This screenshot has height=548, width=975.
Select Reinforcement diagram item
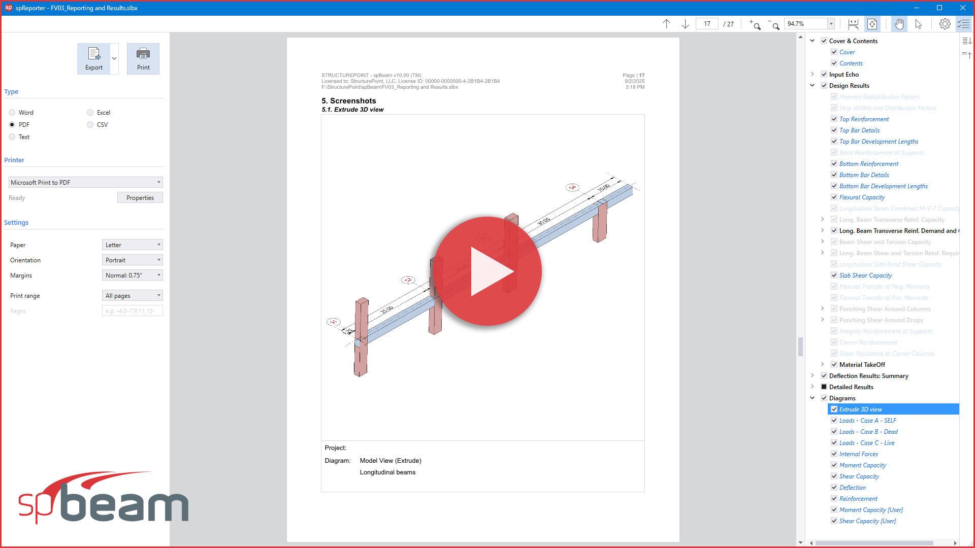(858, 499)
